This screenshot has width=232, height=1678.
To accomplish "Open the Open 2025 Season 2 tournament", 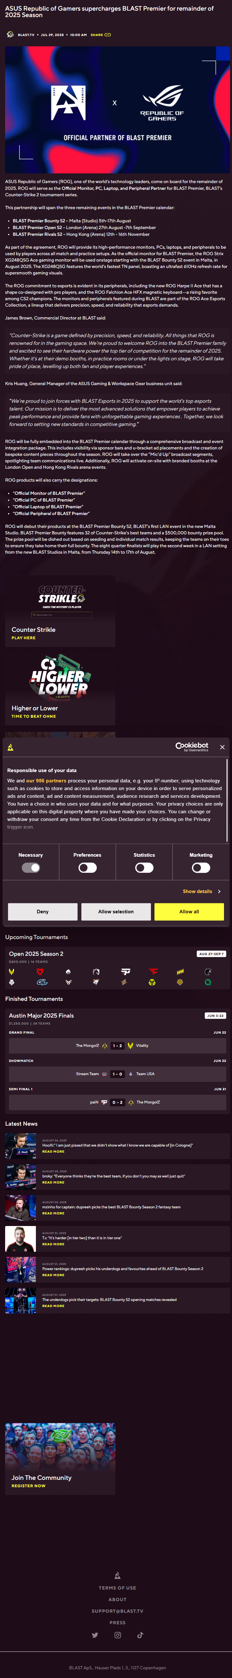I will [36, 954].
